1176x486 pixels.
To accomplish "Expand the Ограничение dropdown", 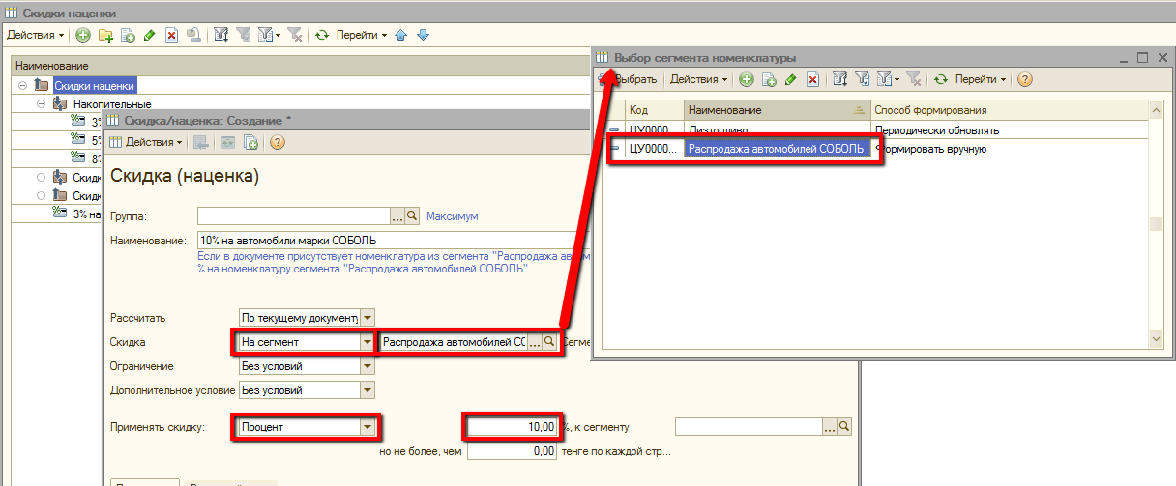I will coord(367,366).
